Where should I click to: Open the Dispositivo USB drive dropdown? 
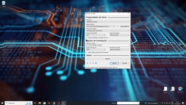point(108,22)
